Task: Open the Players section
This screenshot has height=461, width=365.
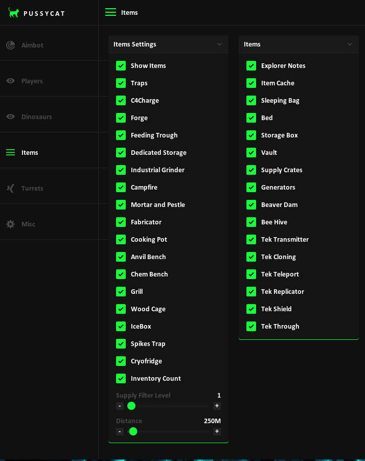Action: (32, 81)
